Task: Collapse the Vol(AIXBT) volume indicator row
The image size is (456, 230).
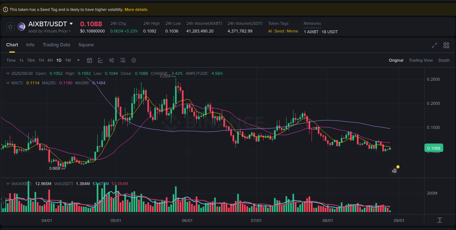Action: coord(7,184)
